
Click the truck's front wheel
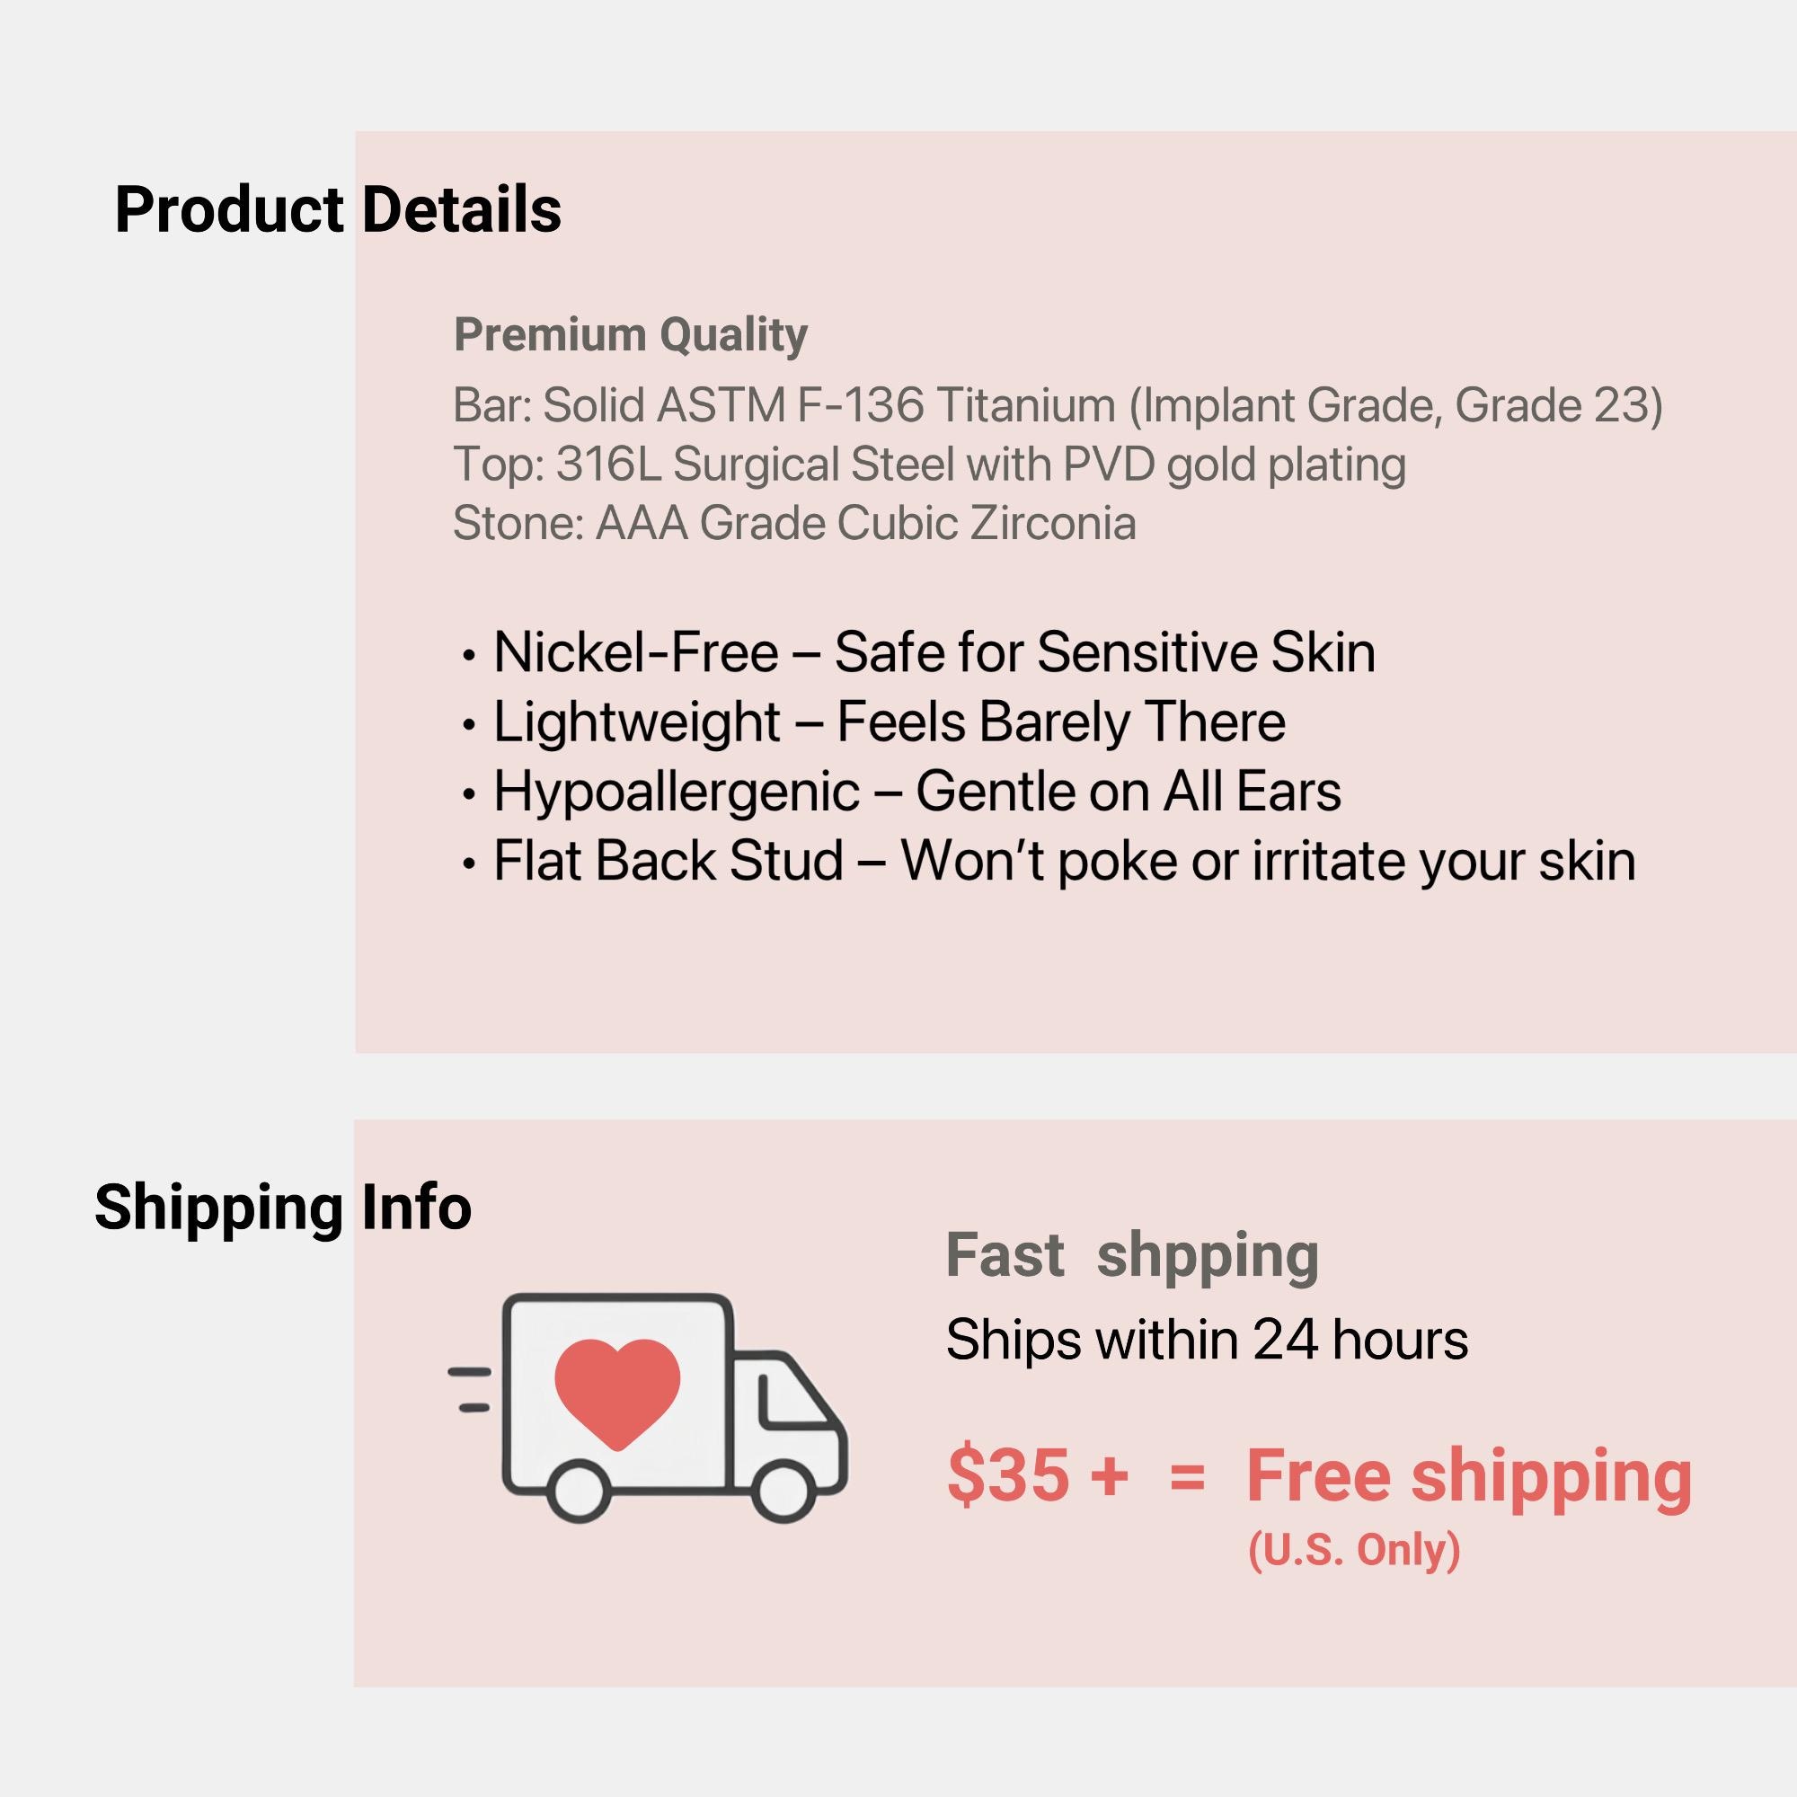(x=783, y=1490)
